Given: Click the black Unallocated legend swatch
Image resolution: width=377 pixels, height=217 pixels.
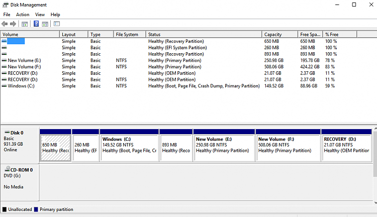Looking at the screenshot, I should [5, 209].
